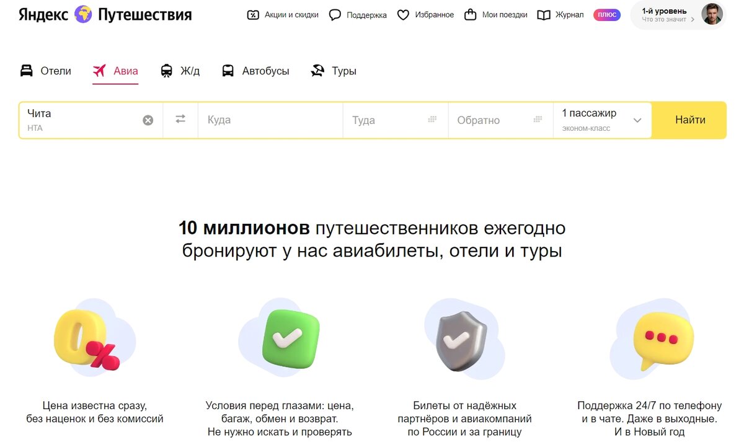The image size is (744, 447).
Task: Open the Журнал book icon
Action: pyautogui.click(x=542, y=14)
